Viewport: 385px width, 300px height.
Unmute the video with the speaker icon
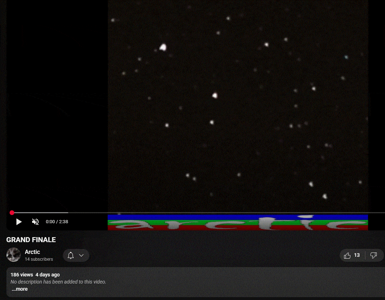coord(35,222)
